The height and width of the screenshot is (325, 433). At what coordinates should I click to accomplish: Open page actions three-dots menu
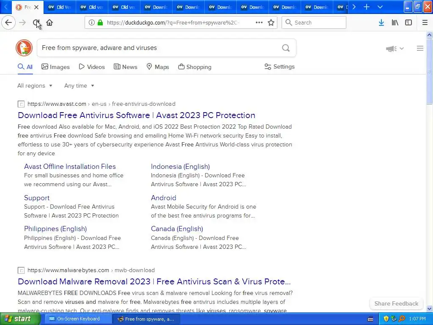(x=259, y=23)
